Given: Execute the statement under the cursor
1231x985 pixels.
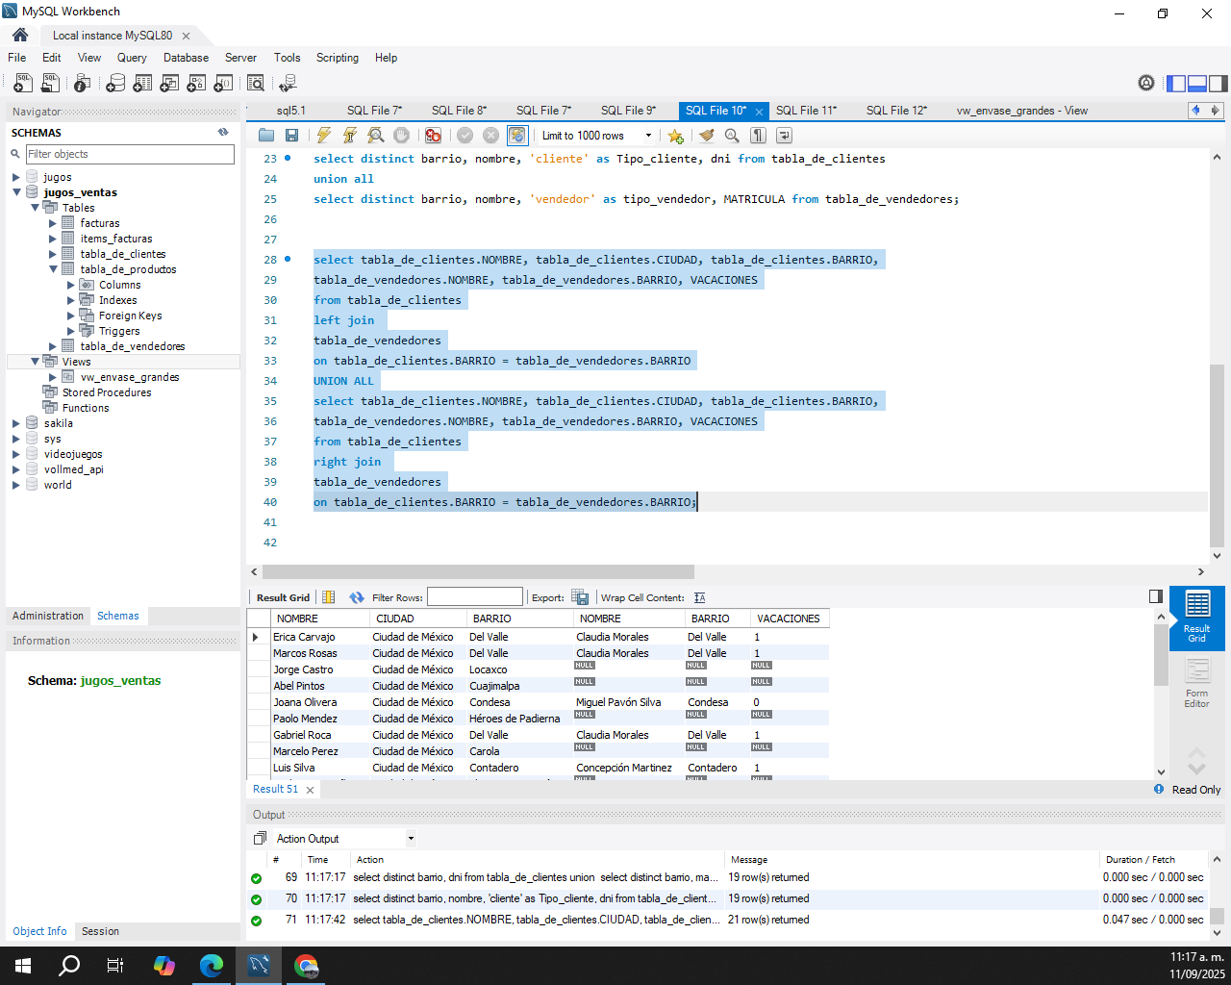Looking at the screenshot, I should pyautogui.click(x=350, y=136).
